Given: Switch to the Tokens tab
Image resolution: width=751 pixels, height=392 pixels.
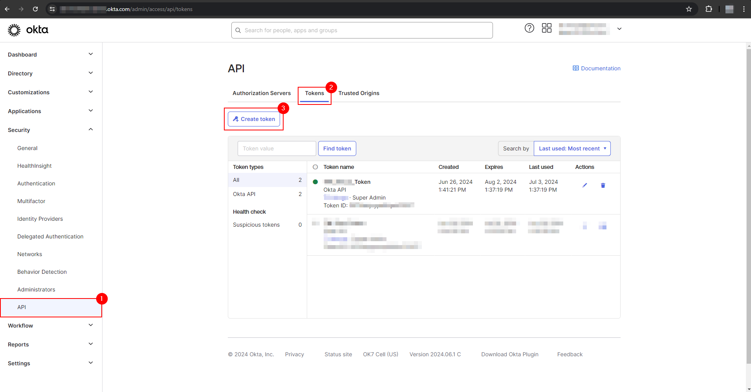Looking at the screenshot, I should point(315,93).
